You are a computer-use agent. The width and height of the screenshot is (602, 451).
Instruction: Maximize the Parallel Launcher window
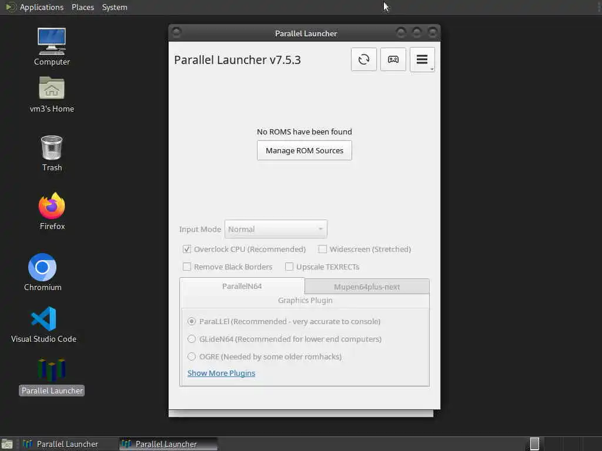(x=417, y=33)
